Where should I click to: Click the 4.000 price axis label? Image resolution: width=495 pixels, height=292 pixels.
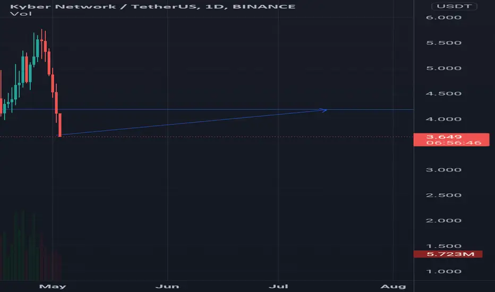[443, 119]
